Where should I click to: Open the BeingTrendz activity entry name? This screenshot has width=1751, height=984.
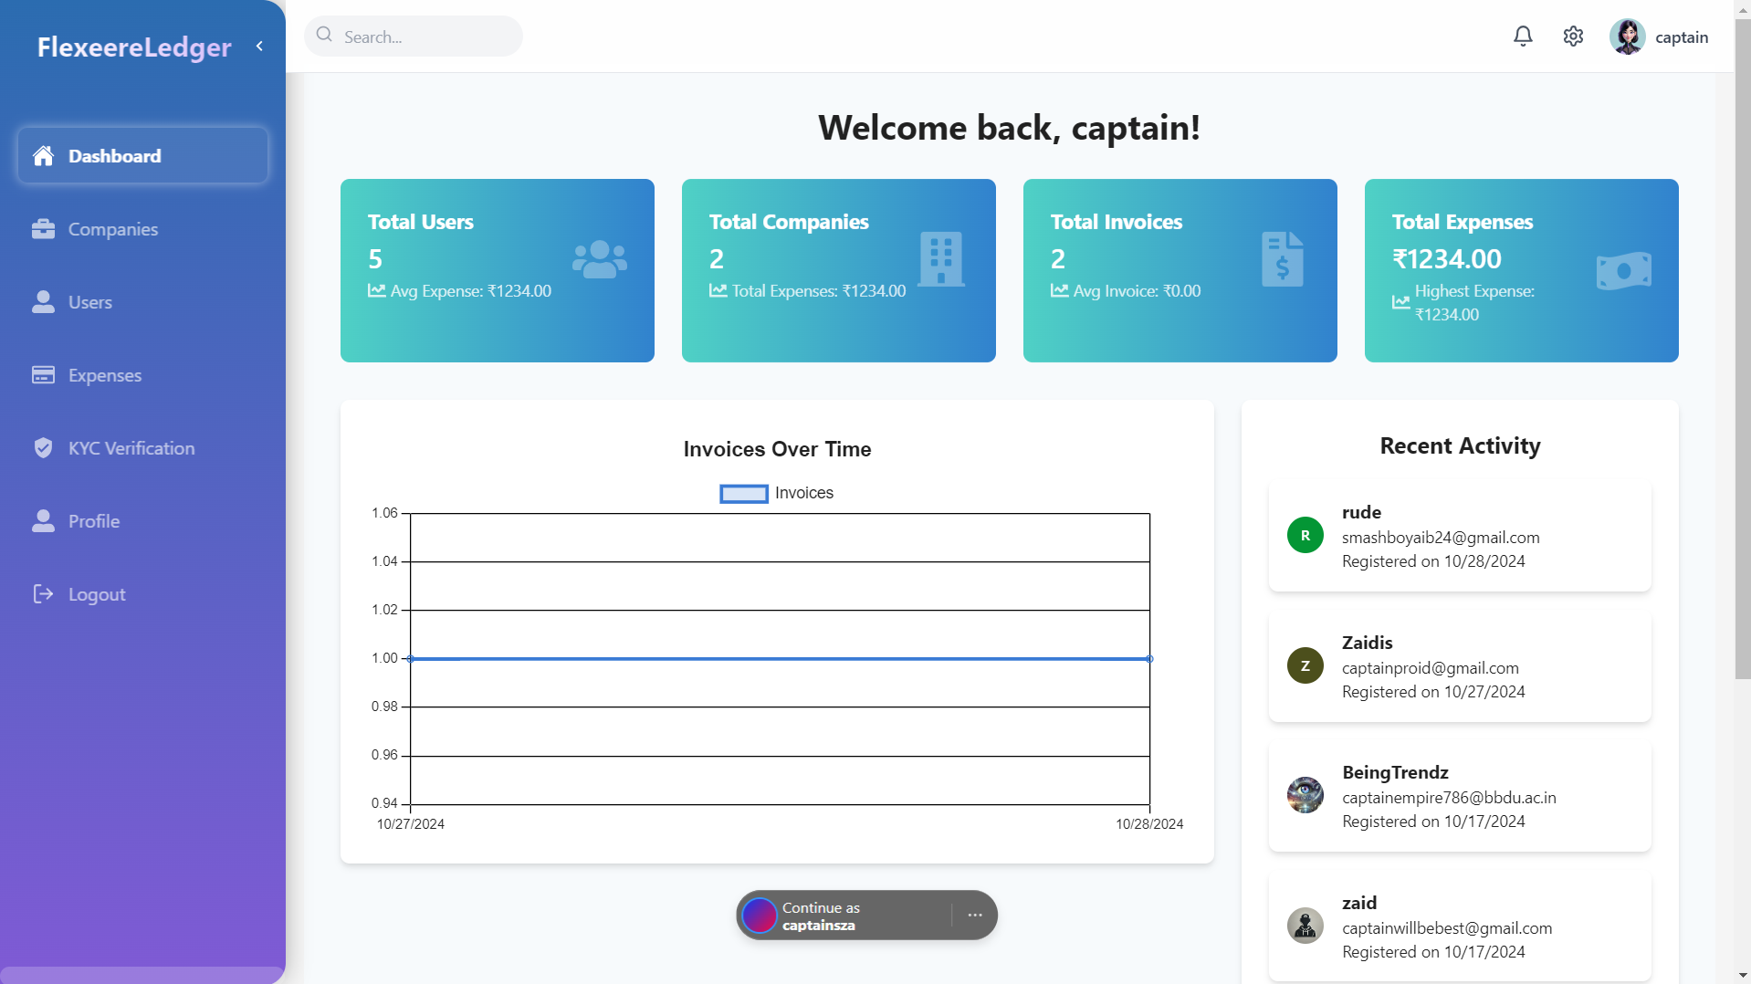coord(1395,772)
